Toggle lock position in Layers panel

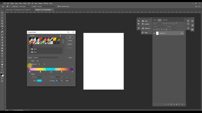tap(162, 30)
